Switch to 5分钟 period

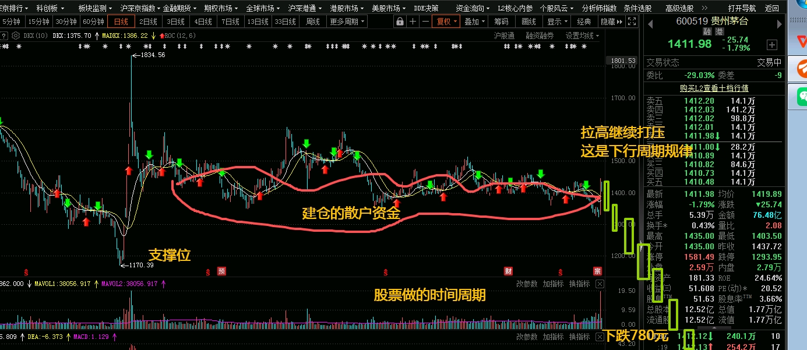pos(12,22)
